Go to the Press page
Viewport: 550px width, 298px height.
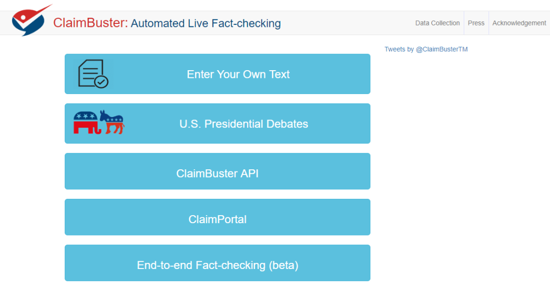[x=476, y=23]
